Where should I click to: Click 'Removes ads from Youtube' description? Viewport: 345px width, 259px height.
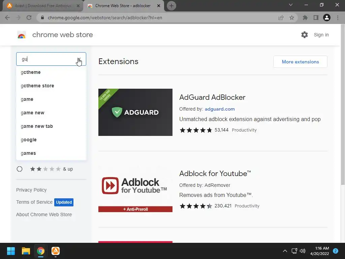tap(216, 195)
